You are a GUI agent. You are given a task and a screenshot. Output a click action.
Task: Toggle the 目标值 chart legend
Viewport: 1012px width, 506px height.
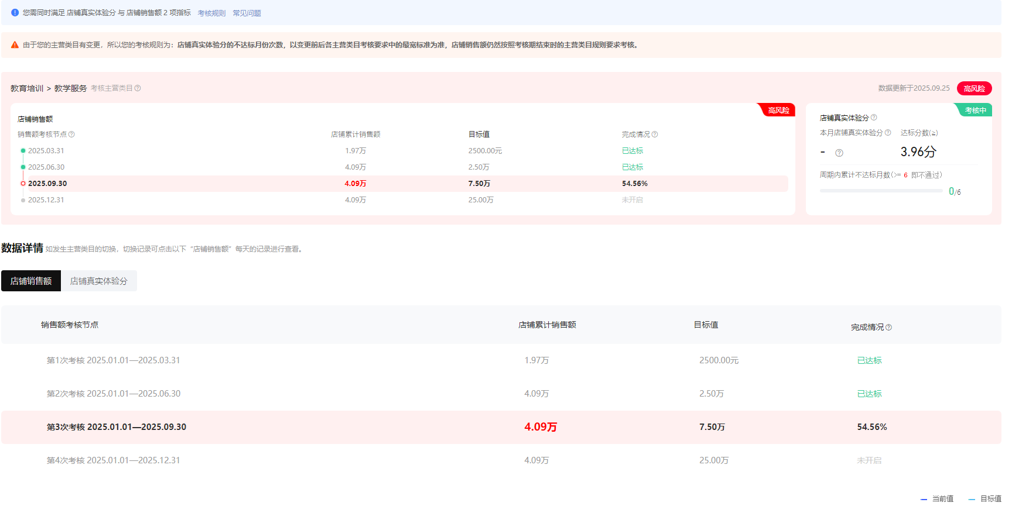985,499
